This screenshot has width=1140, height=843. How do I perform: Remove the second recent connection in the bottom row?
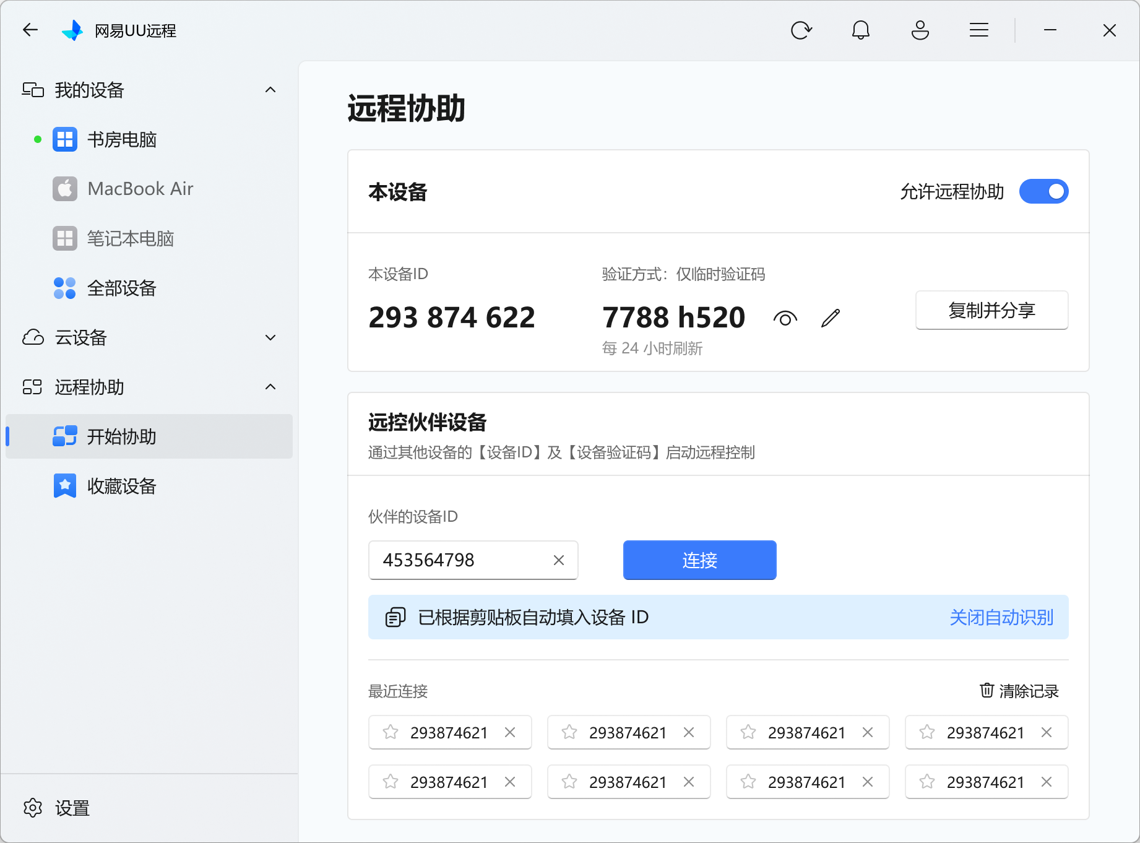689,782
